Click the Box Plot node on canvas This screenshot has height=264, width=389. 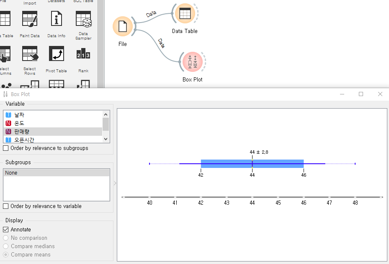point(193,62)
